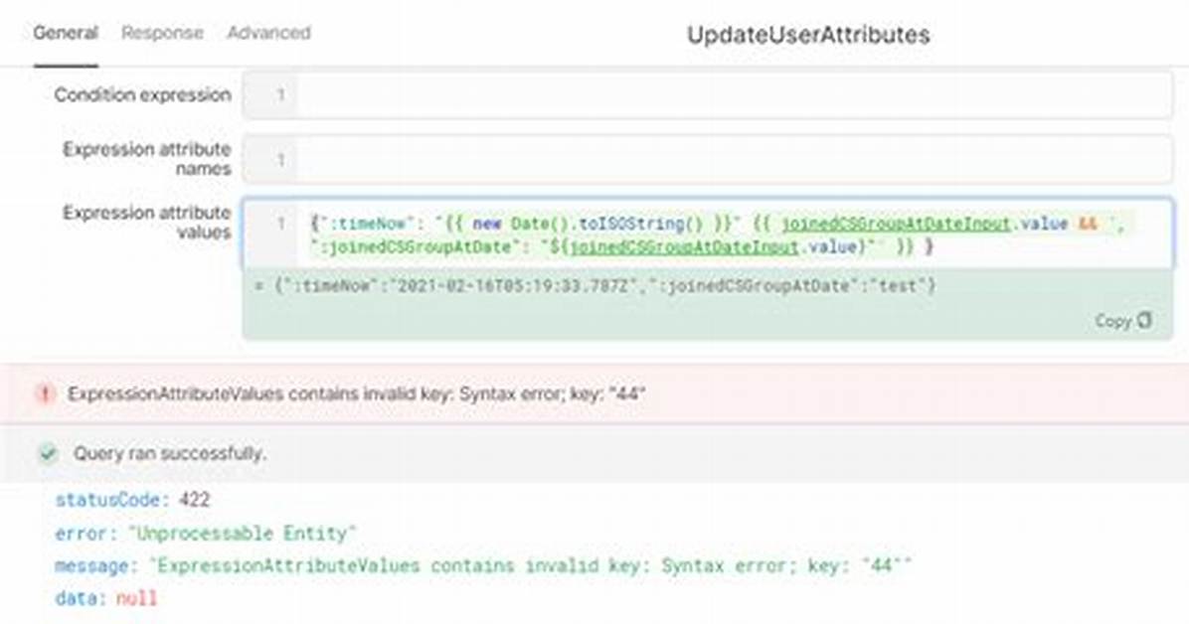Select the ExpressionAttributeValues error banner text
The image size is (1189, 624).
[356, 393]
